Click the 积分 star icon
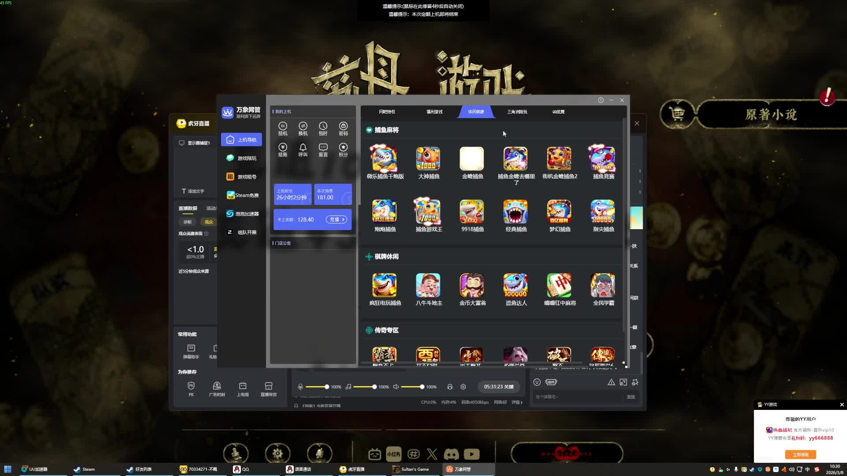Screen dimensions: 847x476 click(343, 148)
